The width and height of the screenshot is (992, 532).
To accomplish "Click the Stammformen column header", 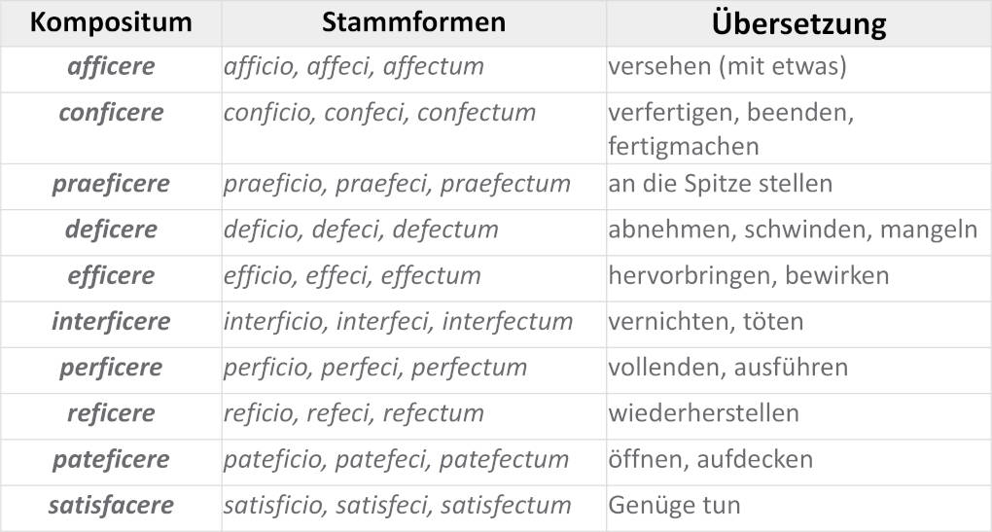I will point(413,22).
